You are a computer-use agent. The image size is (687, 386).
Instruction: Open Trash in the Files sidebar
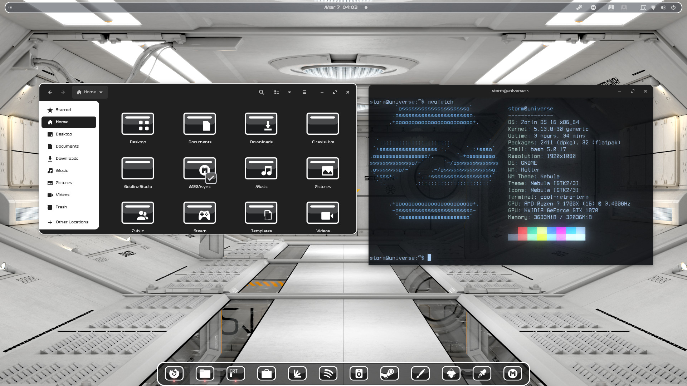click(69, 207)
